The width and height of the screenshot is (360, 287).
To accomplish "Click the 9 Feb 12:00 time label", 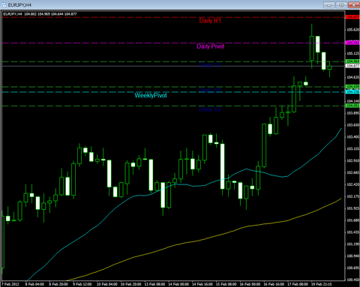I will tap(82, 284).
